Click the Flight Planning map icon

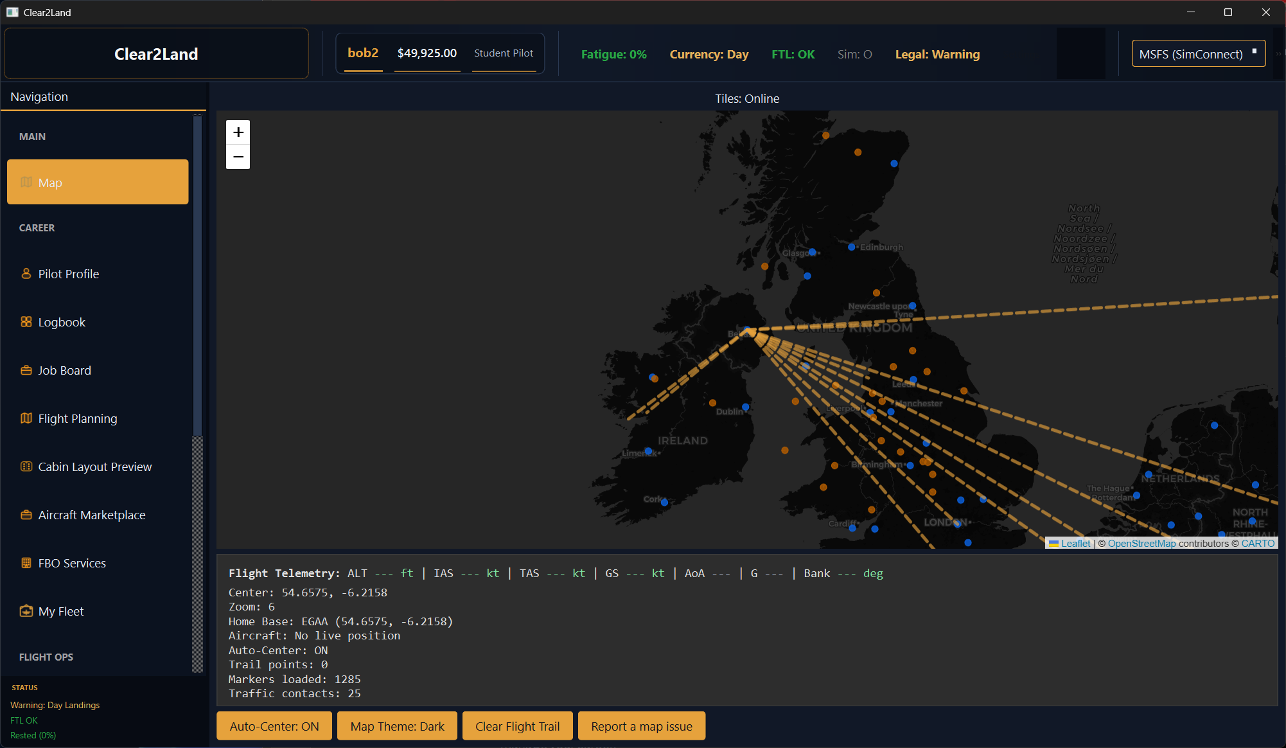point(26,418)
